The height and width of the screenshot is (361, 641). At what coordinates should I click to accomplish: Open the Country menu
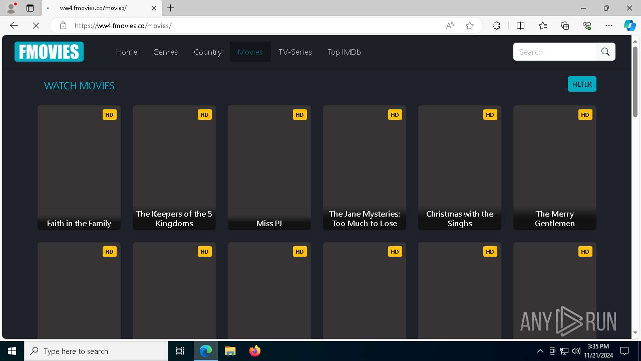(208, 52)
